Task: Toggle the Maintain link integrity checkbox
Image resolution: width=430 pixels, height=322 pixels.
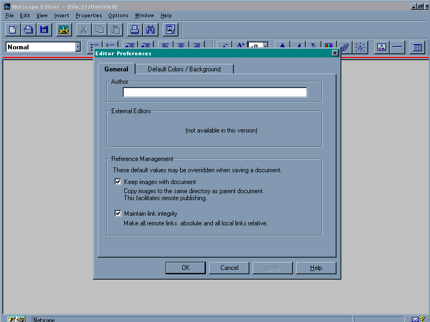Action: [118, 213]
